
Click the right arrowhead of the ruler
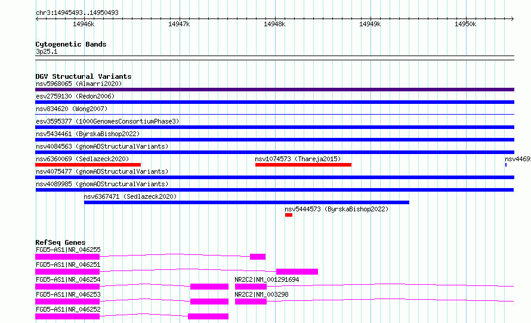(x=513, y=19)
